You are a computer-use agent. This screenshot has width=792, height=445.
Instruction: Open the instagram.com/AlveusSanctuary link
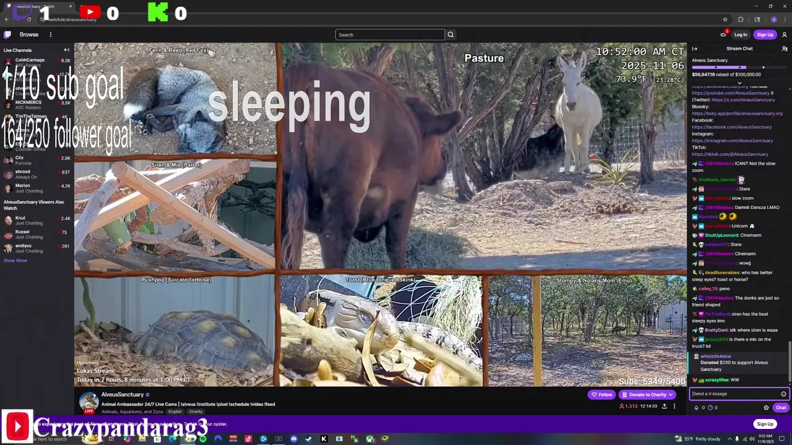click(732, 140)
